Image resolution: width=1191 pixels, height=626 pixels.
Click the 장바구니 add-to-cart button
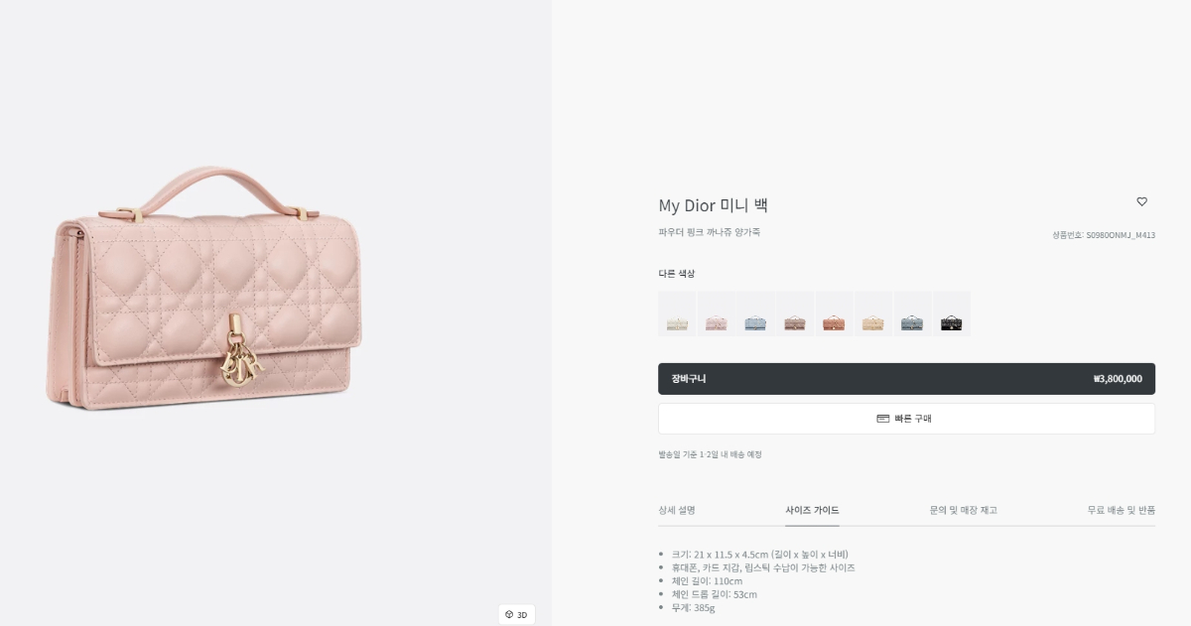(906, 379)
